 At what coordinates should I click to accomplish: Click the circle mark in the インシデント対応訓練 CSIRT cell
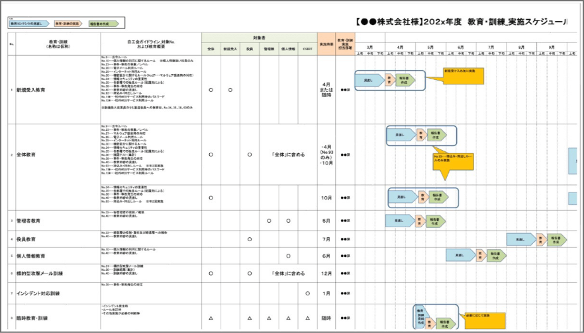(x=307, y=293)
